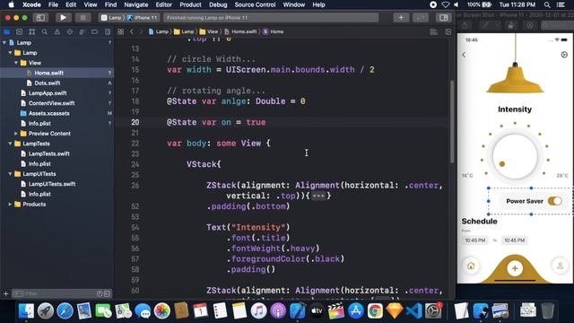
Task: Run the Lamp scheme with Play button
Action: tap(63, 18)
